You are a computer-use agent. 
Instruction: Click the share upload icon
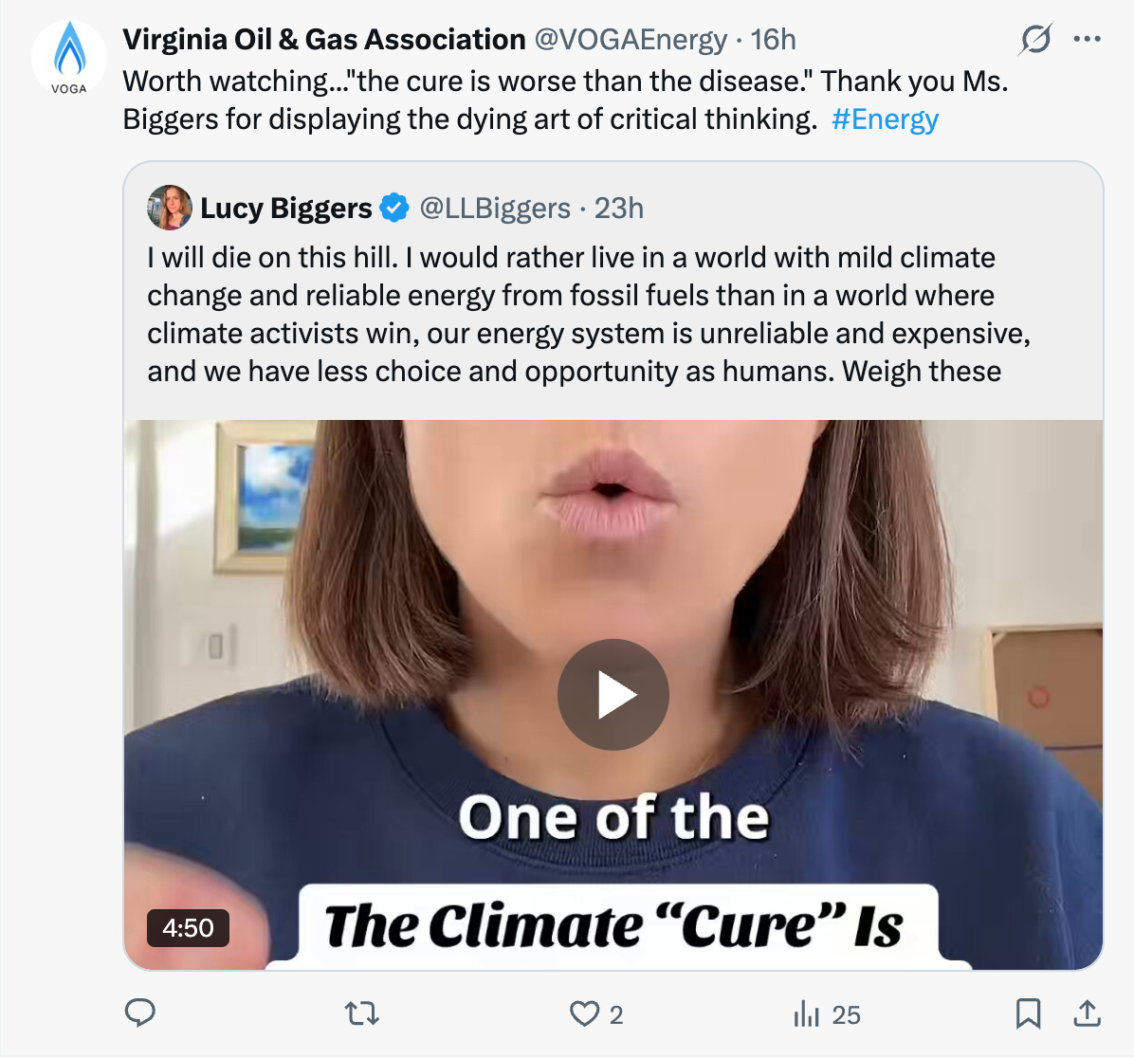tap(1087, 1014)
